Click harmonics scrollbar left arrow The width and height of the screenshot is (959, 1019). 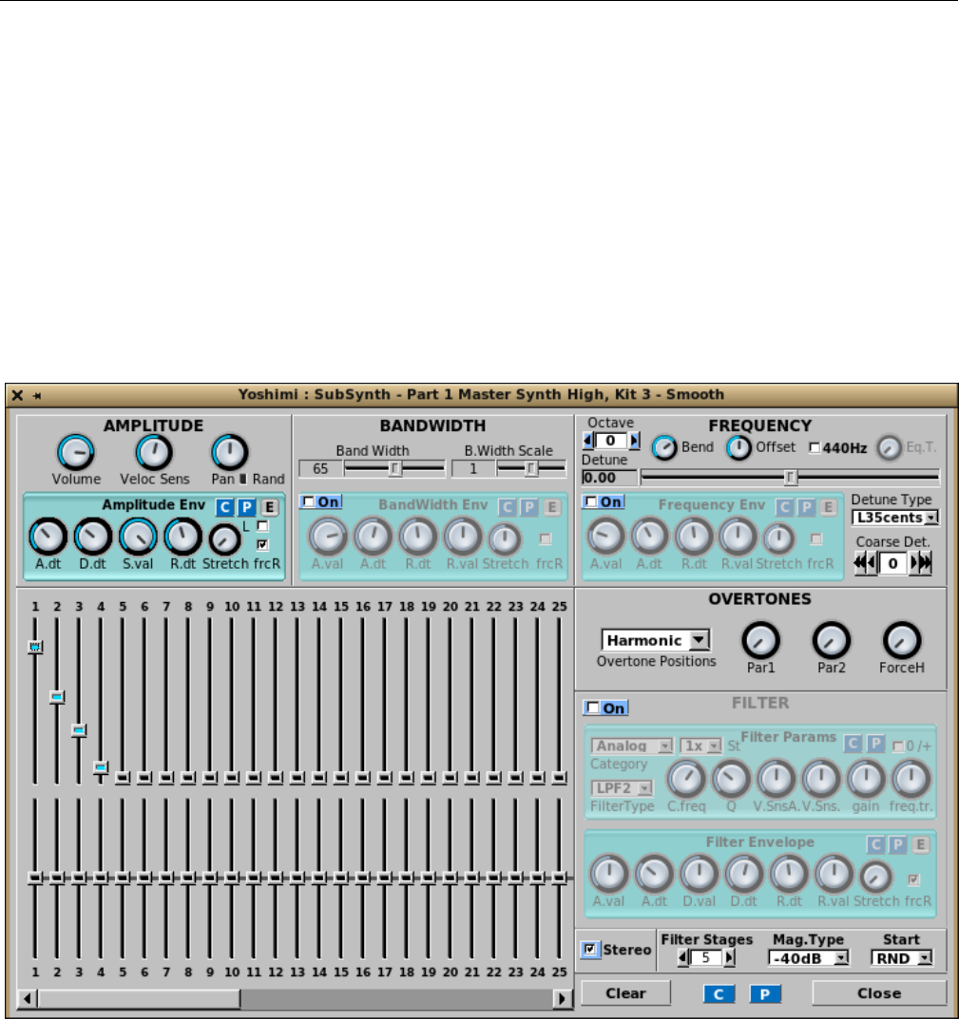pyautogui.click(x=28, y=998)
